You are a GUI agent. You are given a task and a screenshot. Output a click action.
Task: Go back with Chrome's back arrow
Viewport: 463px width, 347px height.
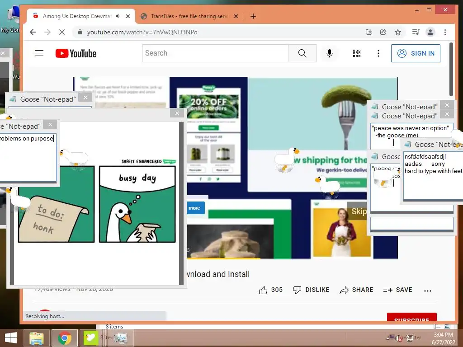[x=33, y=32]
